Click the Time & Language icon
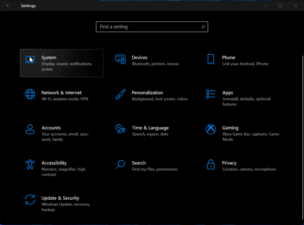The image size is (304, 225). (x=120, y=129)
